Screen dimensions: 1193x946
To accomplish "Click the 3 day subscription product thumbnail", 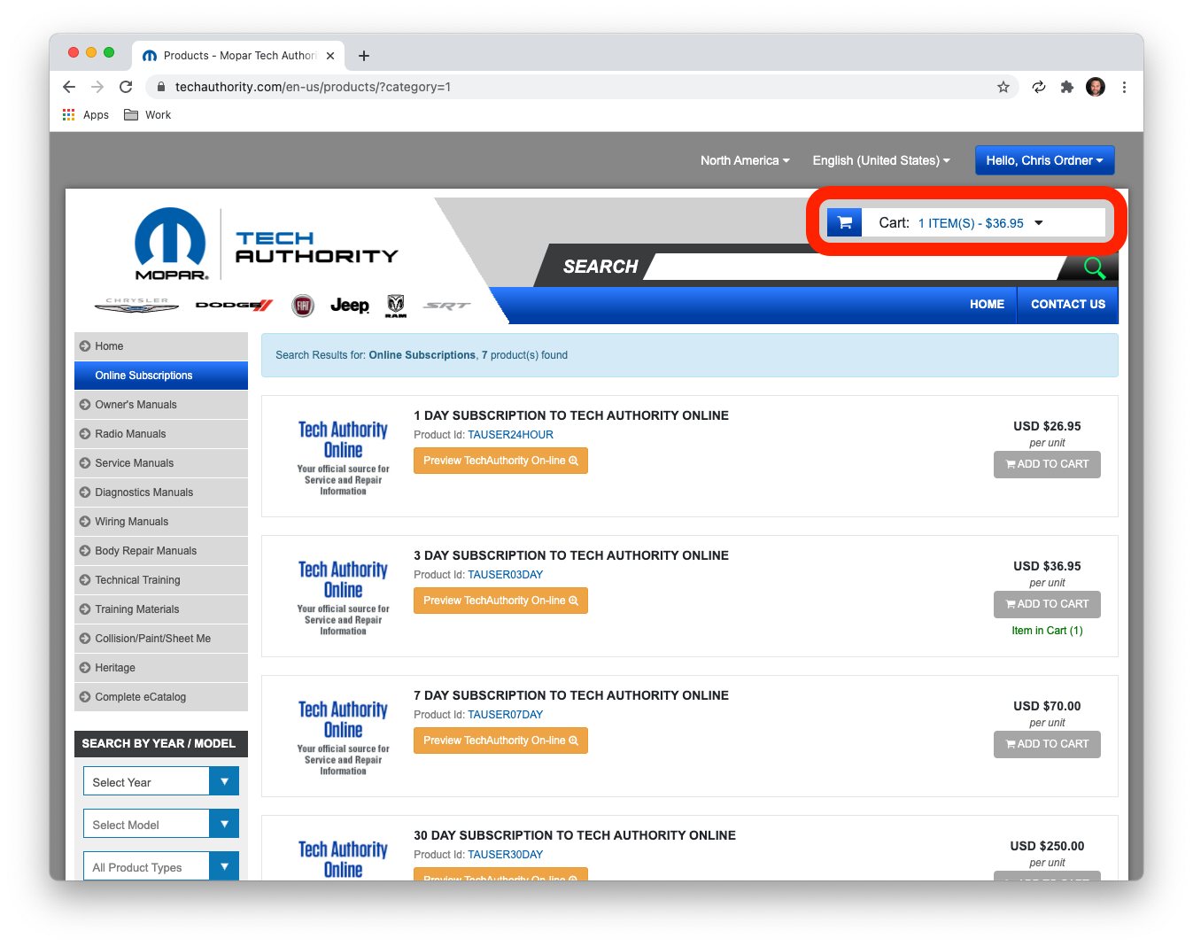I will 343,597.
